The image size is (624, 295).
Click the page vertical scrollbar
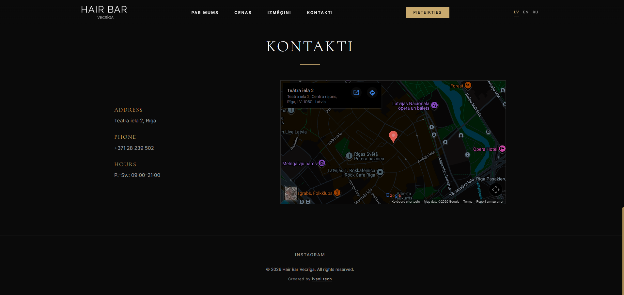click(623, 251)
